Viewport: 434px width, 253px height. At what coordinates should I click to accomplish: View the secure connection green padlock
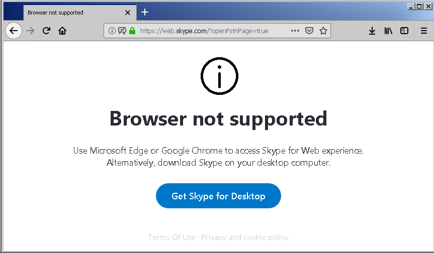point(132,31)
